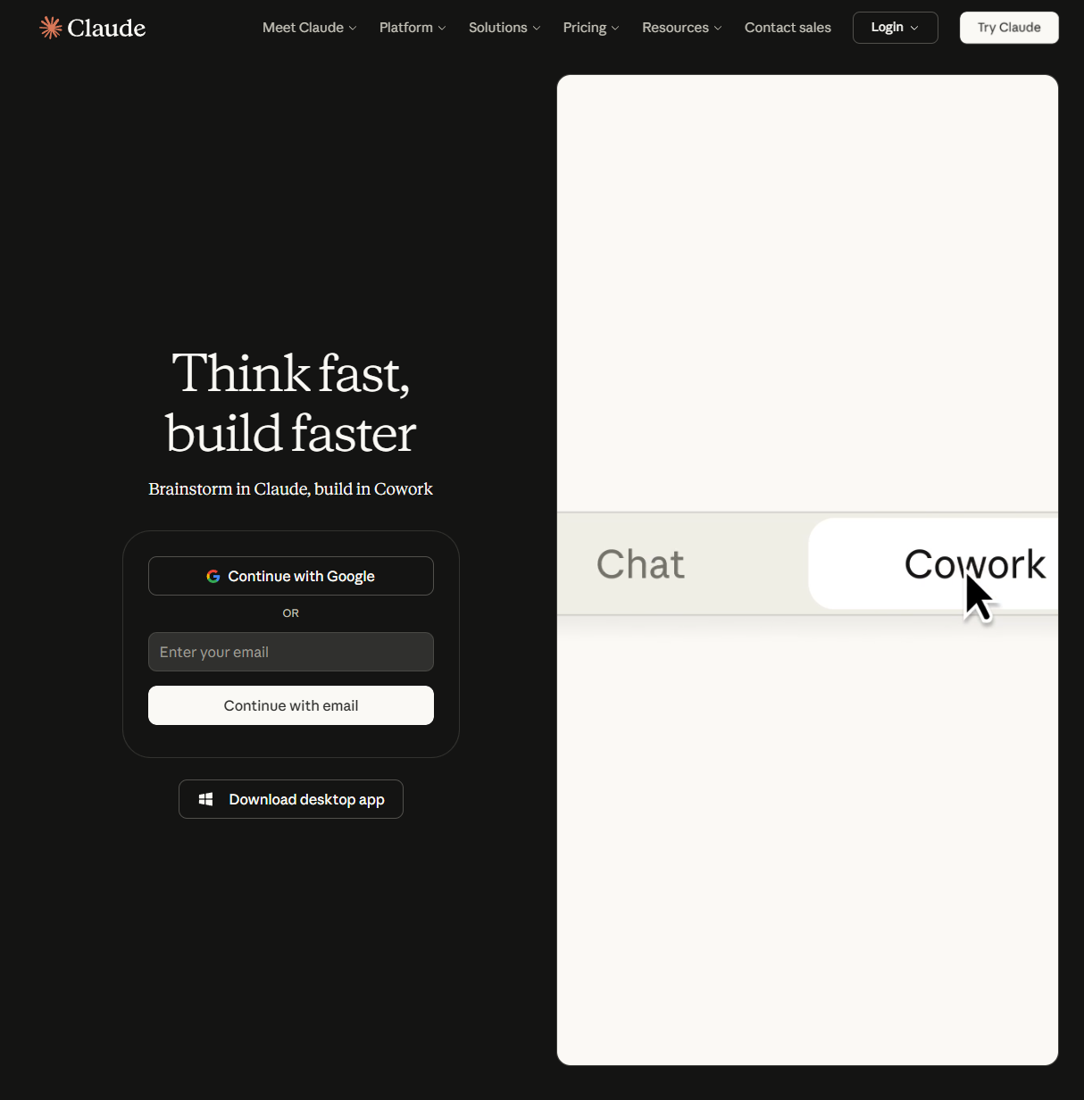Expand the Pricing menu
1084x1100 pixels.
(x=591, y=28)
